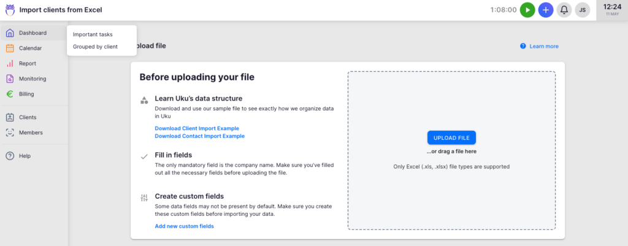Viewport: 628px width, 246px height.
Task: Open the JS user avatar menu
Action: click(583, 10)
